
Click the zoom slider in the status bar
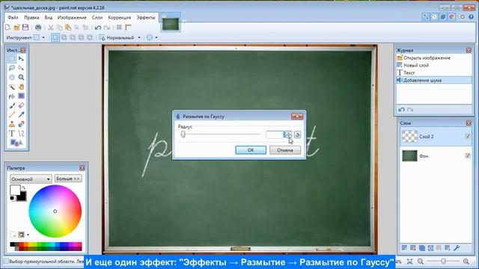444,262
